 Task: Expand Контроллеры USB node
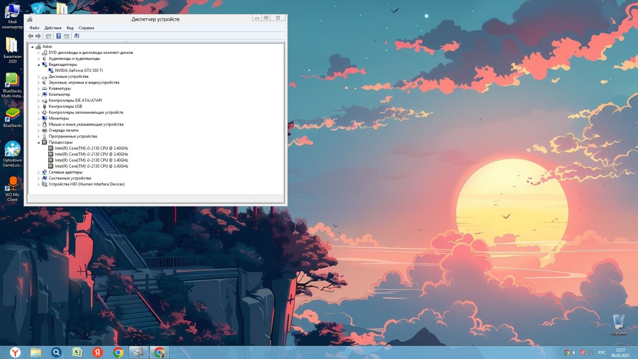click(x=39, y=107)
